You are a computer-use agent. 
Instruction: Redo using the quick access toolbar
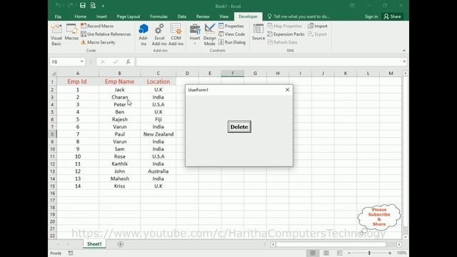click(x=70, y=6)
